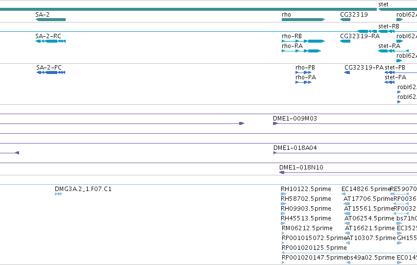
Task: Select the EC14826.5prime EST label
Action: pos(366,189)
